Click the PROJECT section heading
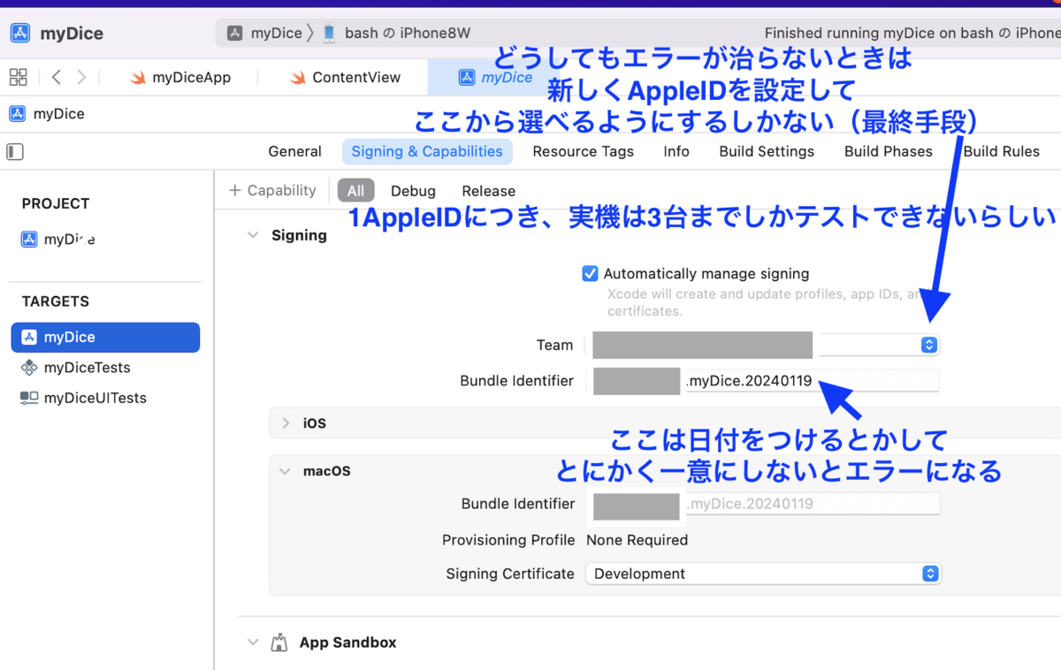This screenshot has width=1061, height=670. 56,203
